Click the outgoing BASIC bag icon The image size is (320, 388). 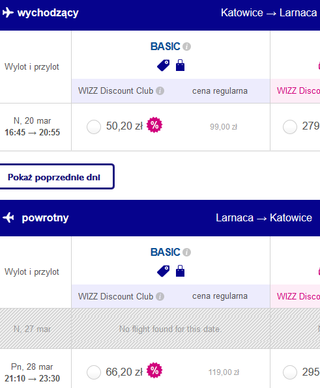click(180, 65)
